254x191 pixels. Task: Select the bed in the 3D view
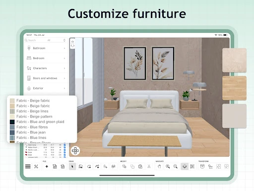pyautogui.click(x=148, y=119)
